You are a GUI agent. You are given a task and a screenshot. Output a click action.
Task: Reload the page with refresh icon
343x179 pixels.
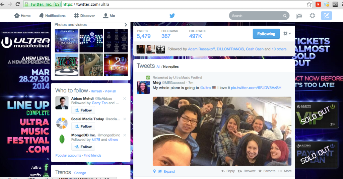tap(18, 4)
